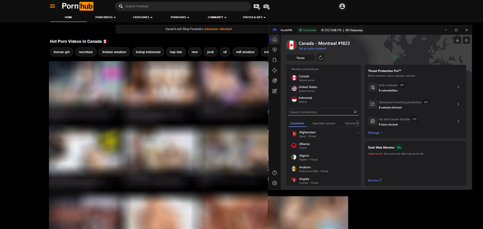483x229 pixels.
Task: Select Algeria Algiers - Virtual
Action: click(323, 157)
